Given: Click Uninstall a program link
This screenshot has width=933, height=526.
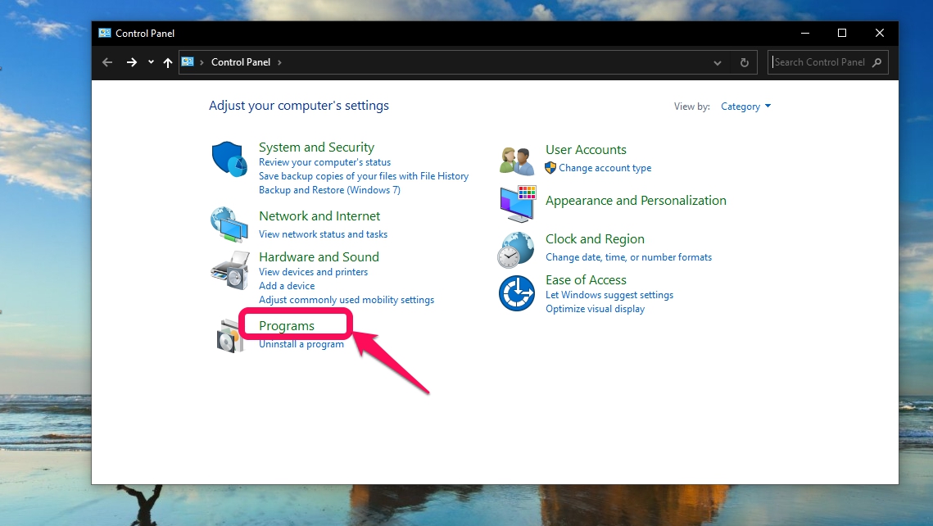Looking at the screenshot, I should pyautogui.click(x=301, y=344).
